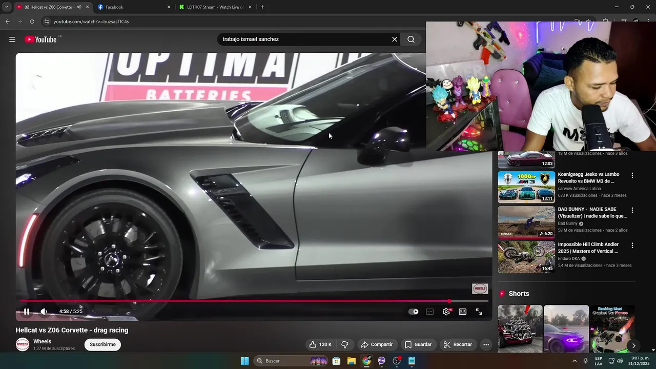Open the Hellcat vs Z06 Corvette video title
The height and width of the screenshot is (369, 656).
coord(72,331)
